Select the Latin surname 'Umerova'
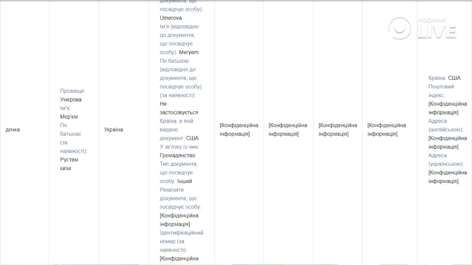Viewport: 472px width, 265px height. (x=171, y=18)
